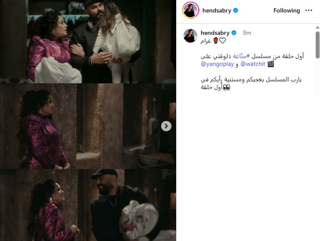Click hendsabry username in the post header
The width and height of the screenshot is (320, 241).
(x=217, y=10)
